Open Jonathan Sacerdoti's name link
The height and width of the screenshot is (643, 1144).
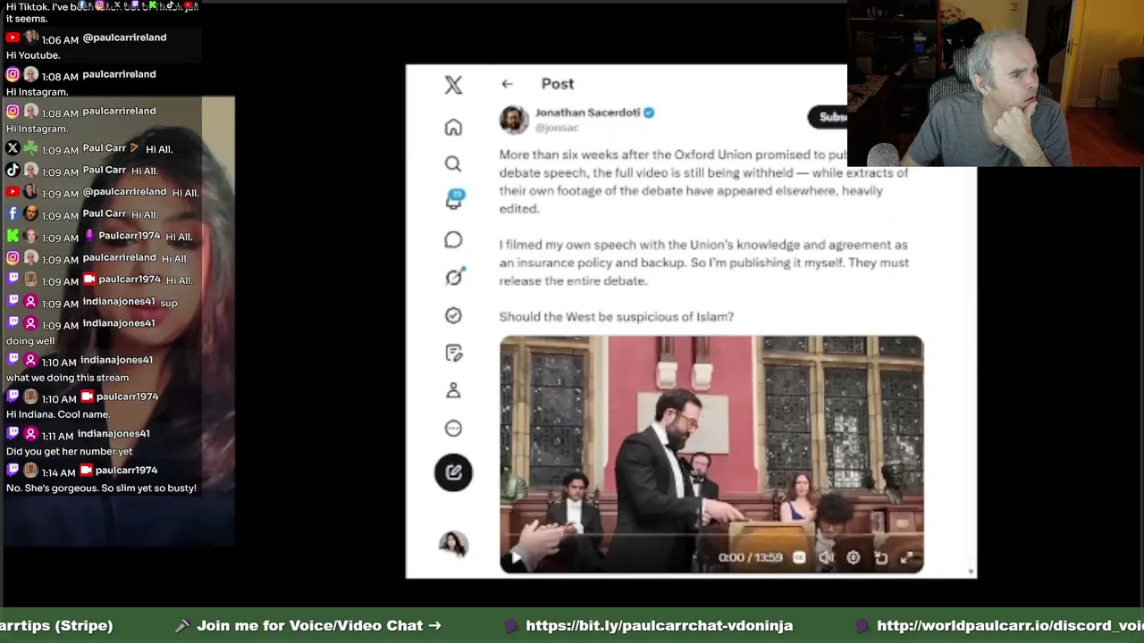point(587,113)
